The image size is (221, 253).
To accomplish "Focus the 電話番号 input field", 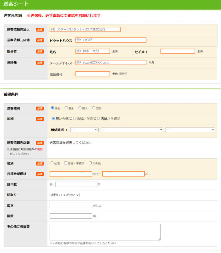I will click(x=93, y=74).
